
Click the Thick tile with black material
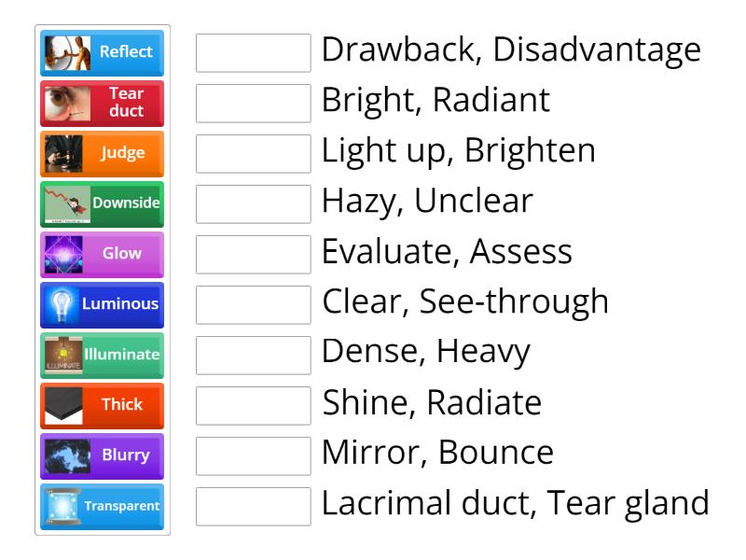[102, 406]
